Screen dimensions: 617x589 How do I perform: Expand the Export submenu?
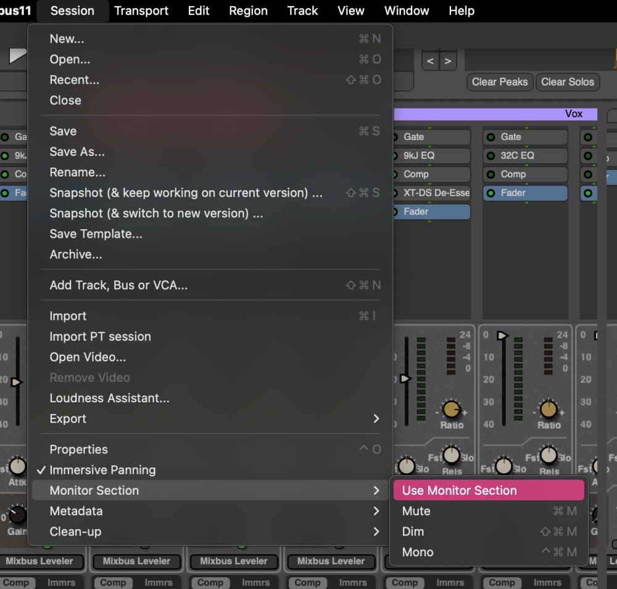68,418
